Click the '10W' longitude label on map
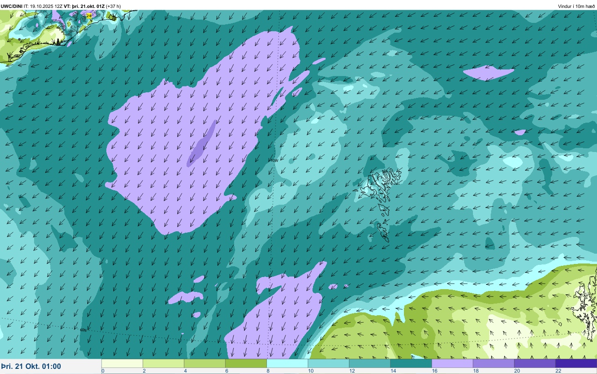Screen dimensions: 597x374 pos(274,160)
